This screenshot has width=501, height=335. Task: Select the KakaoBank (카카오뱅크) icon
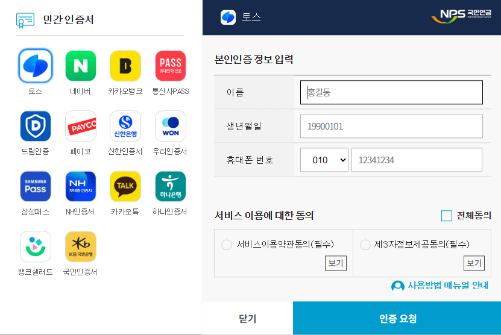point(125,66)
